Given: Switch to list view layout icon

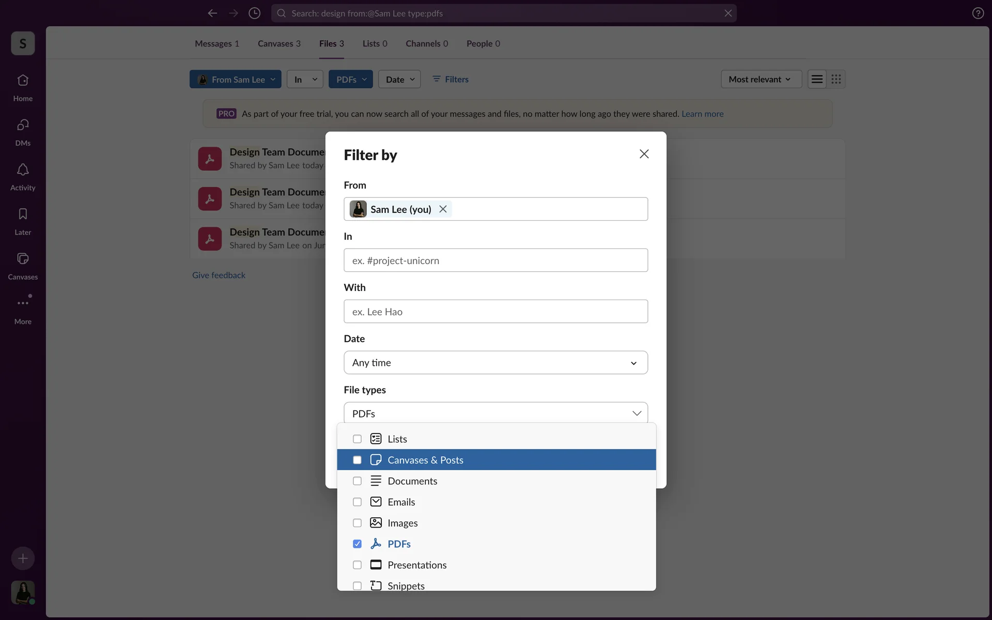Looking at the screenshot, I should pyautogui.click(x=817, y=79).
